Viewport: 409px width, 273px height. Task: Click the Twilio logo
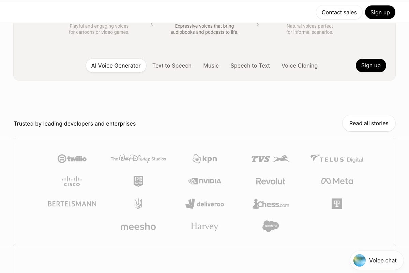pos(72,159)
